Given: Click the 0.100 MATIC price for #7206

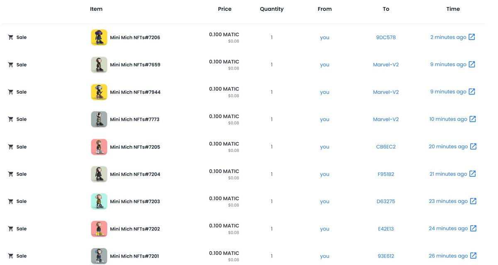Looking at the screenshot, I should [x=224, y=34].
